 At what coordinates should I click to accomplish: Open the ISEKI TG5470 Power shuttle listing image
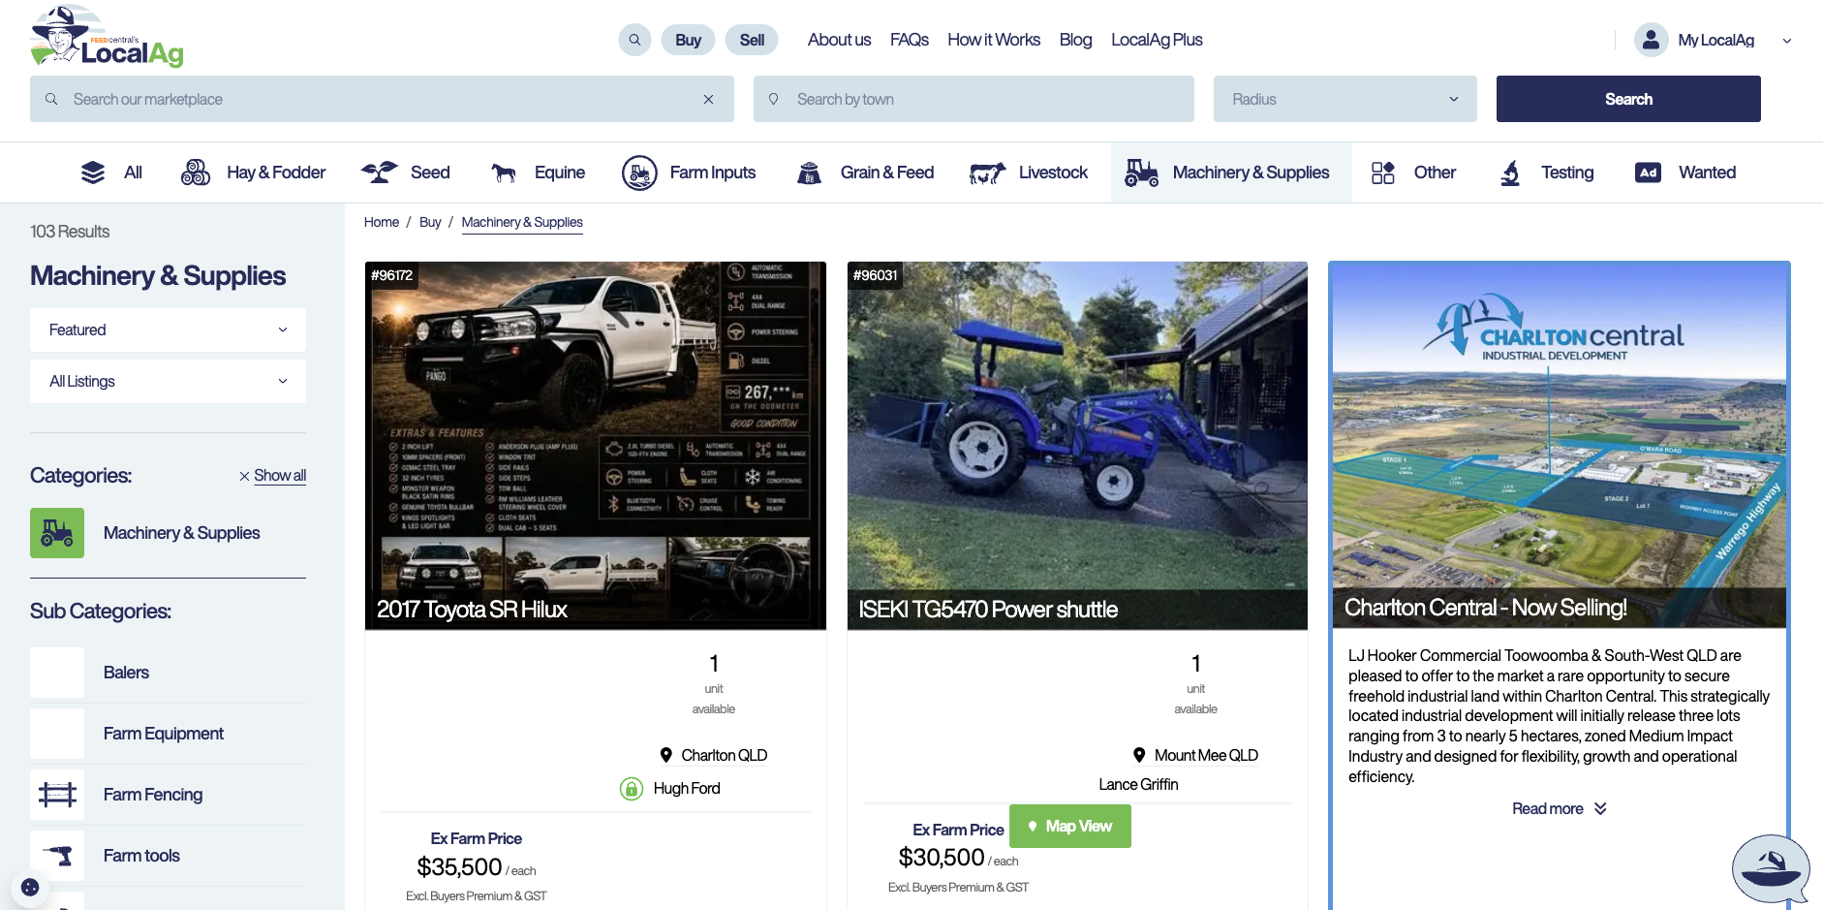(1077, 446)
